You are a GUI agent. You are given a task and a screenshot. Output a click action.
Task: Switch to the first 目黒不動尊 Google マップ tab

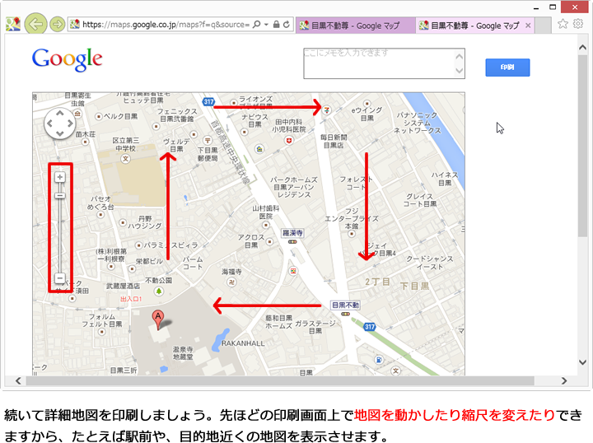[x=355, y=26]
